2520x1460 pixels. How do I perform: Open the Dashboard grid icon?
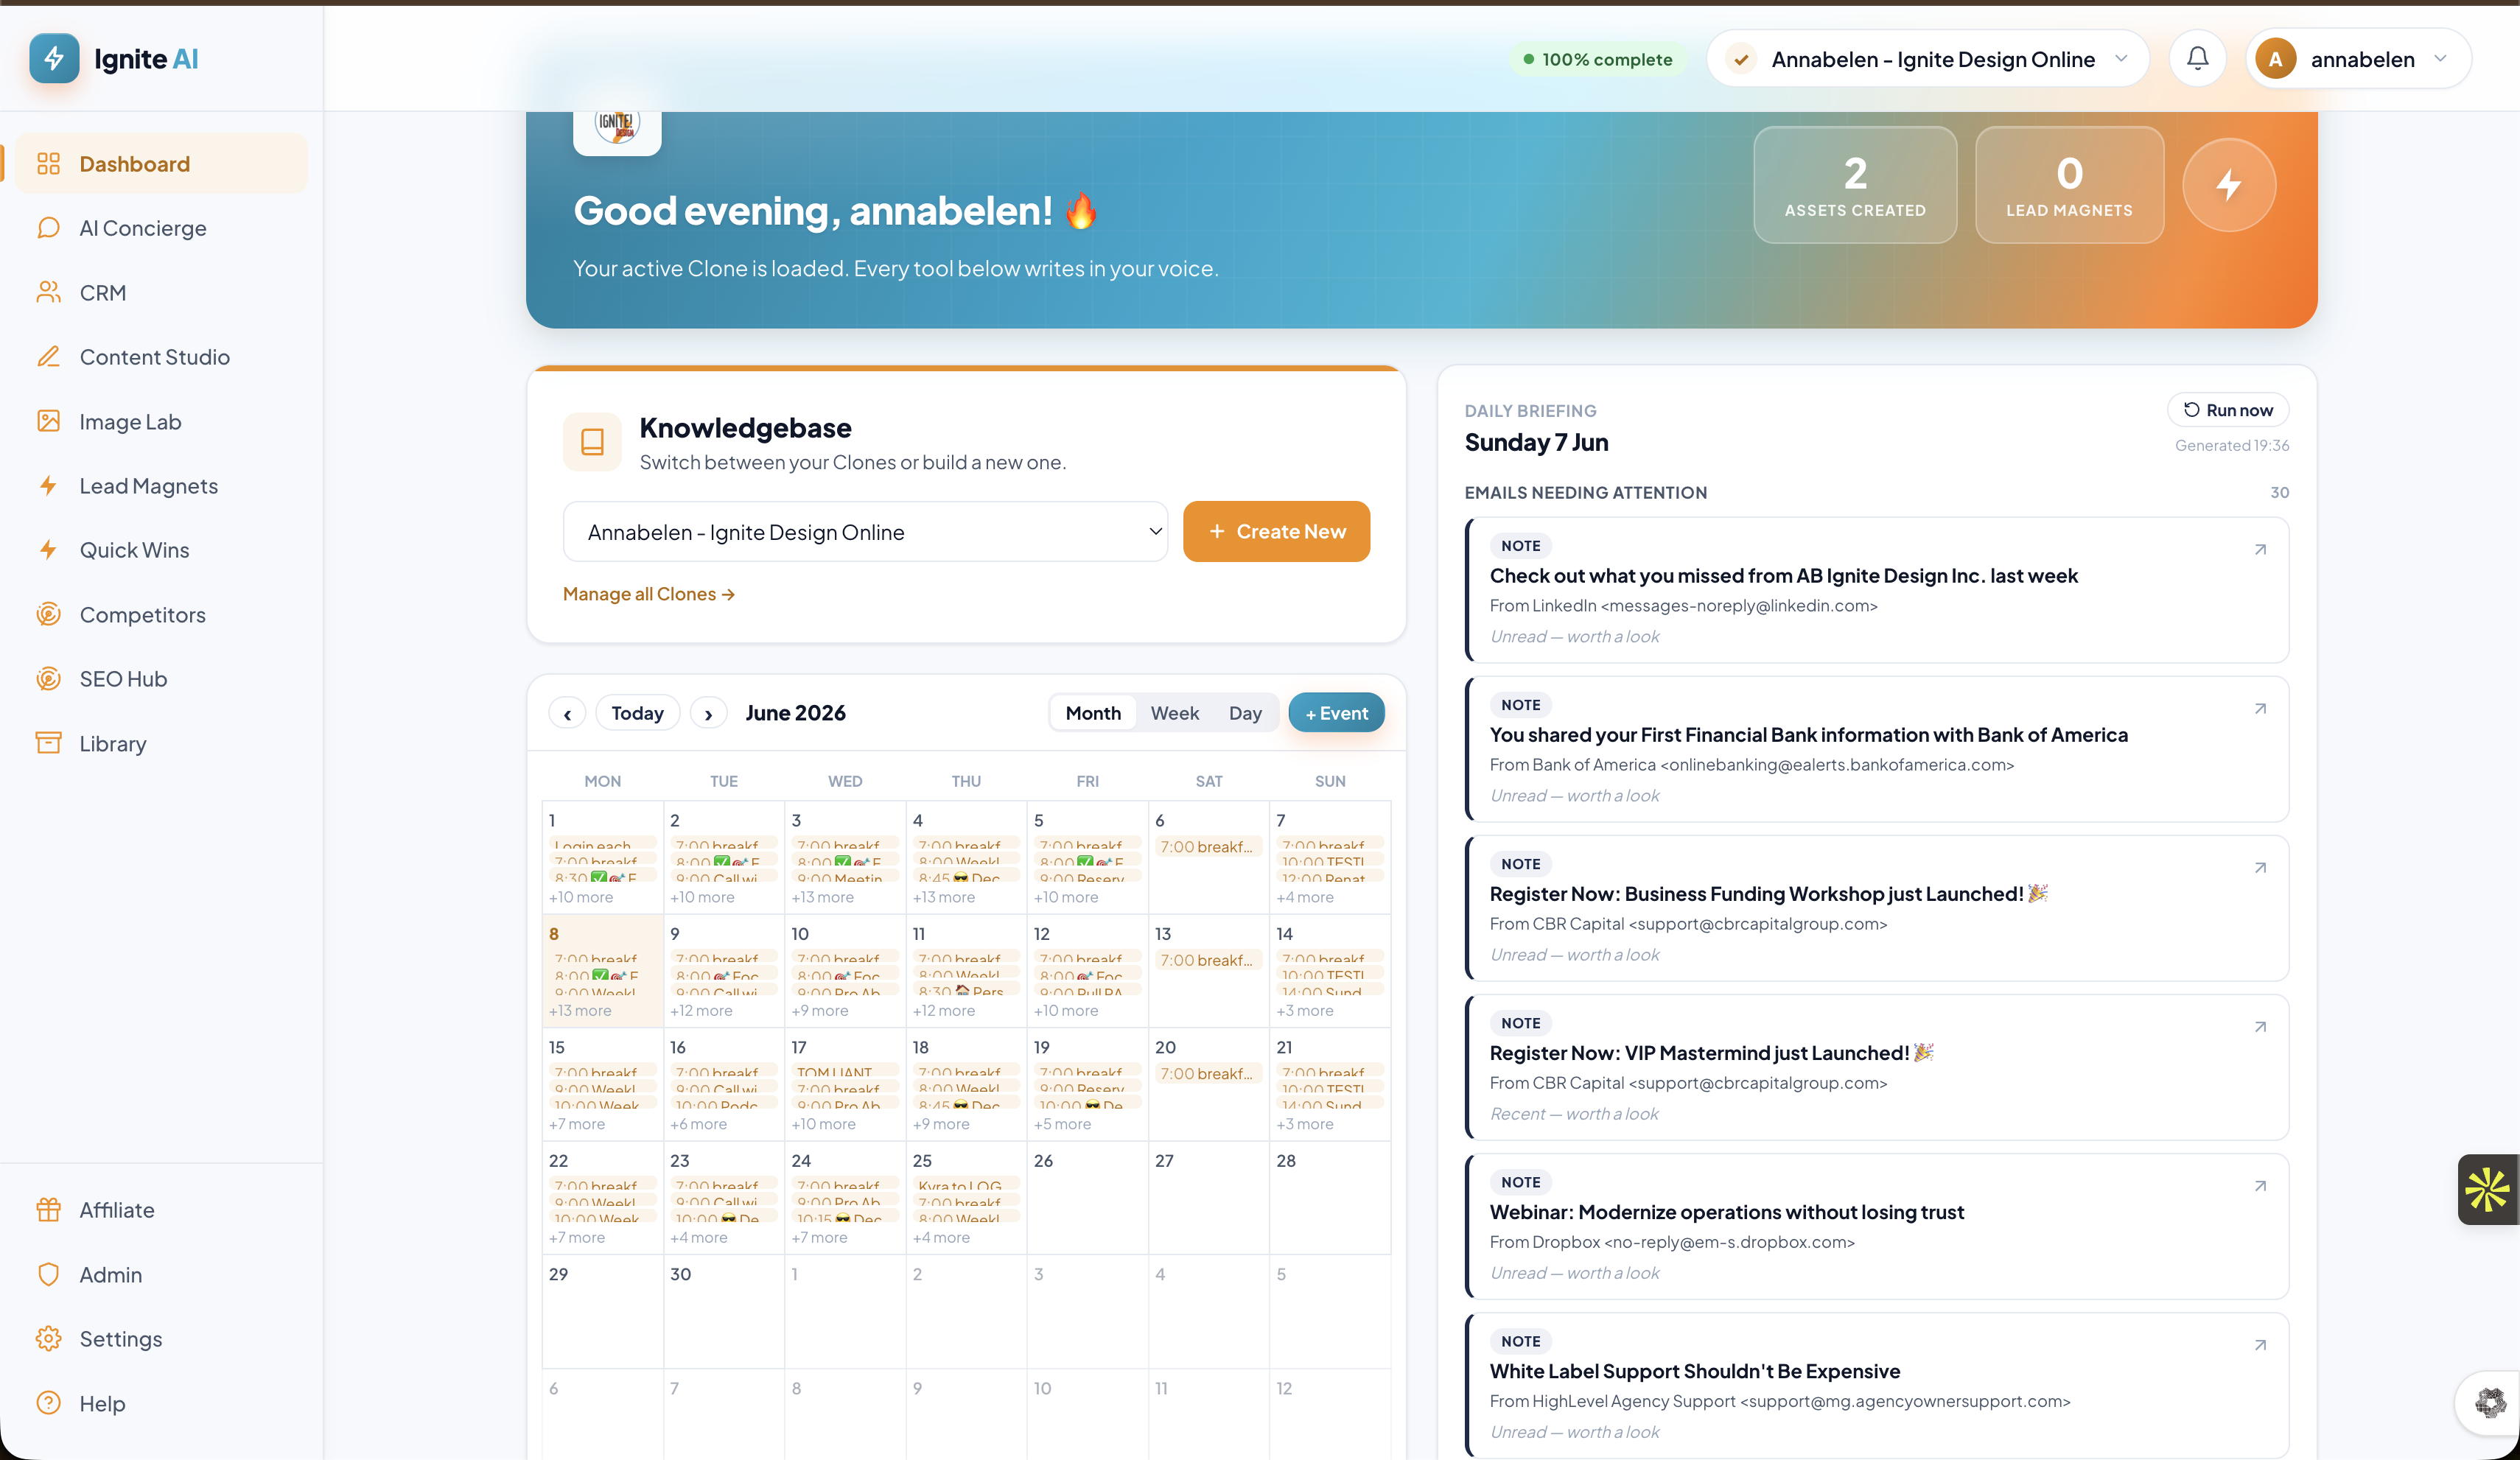[x=48, y=164]
